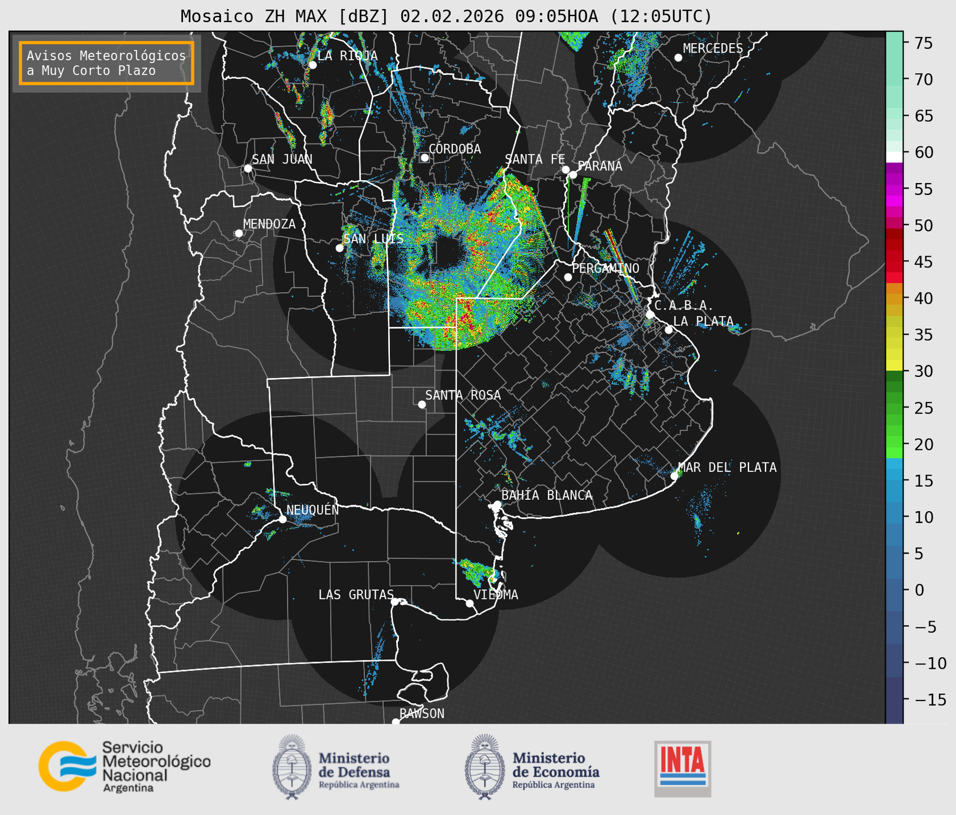This screenshot has width=956, height=815.
Task: Pick the magenta 55 dBZ band on color scale
Action: [894, 190]
